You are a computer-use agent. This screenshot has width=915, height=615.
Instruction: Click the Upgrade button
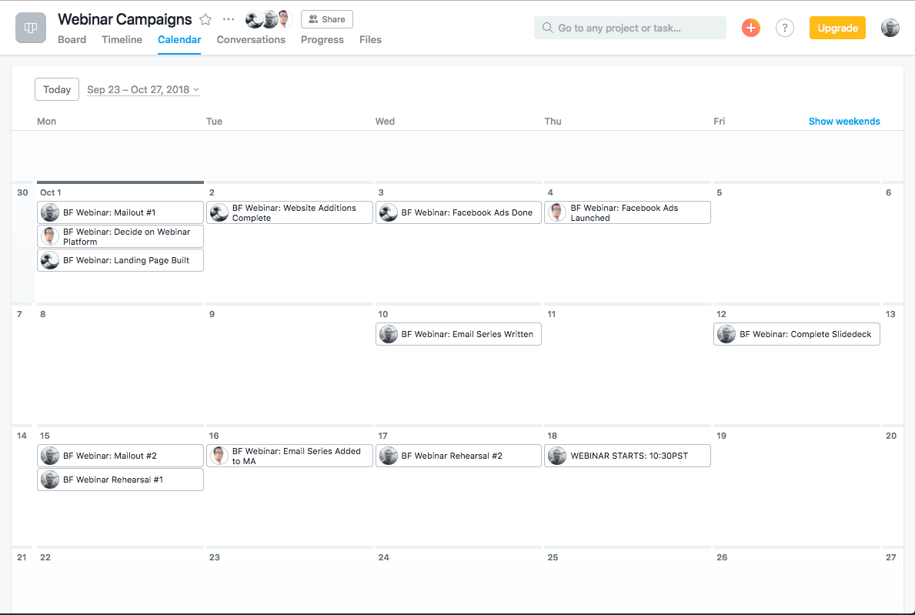click(x=837, y=28)
